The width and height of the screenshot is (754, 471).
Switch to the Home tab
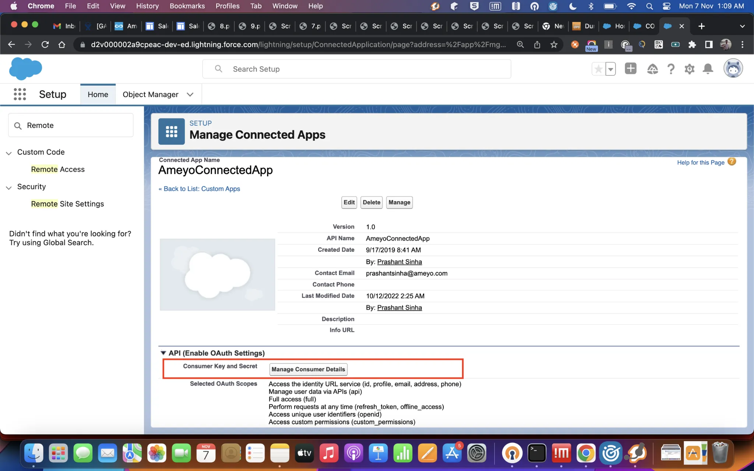(98, 95)
